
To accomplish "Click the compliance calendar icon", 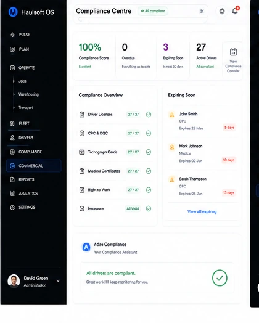I will click(x=233, y=52).
